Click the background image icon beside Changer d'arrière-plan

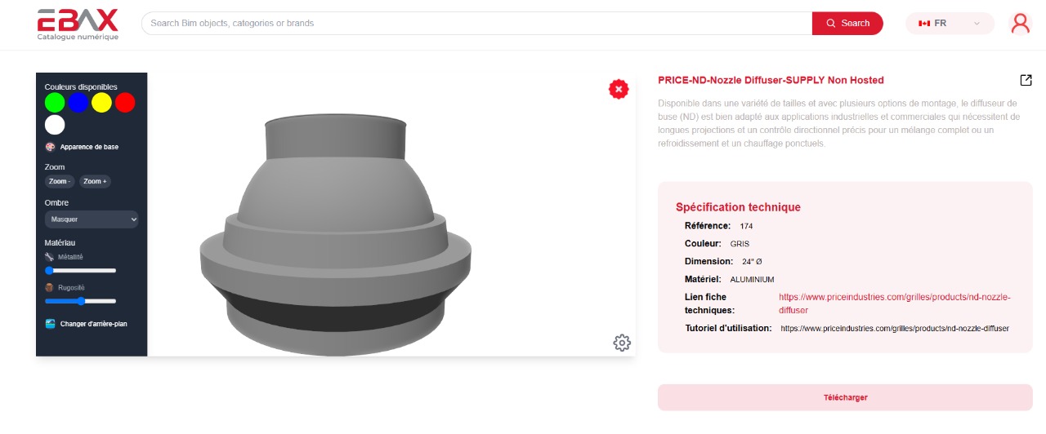(x=50, y=324)
